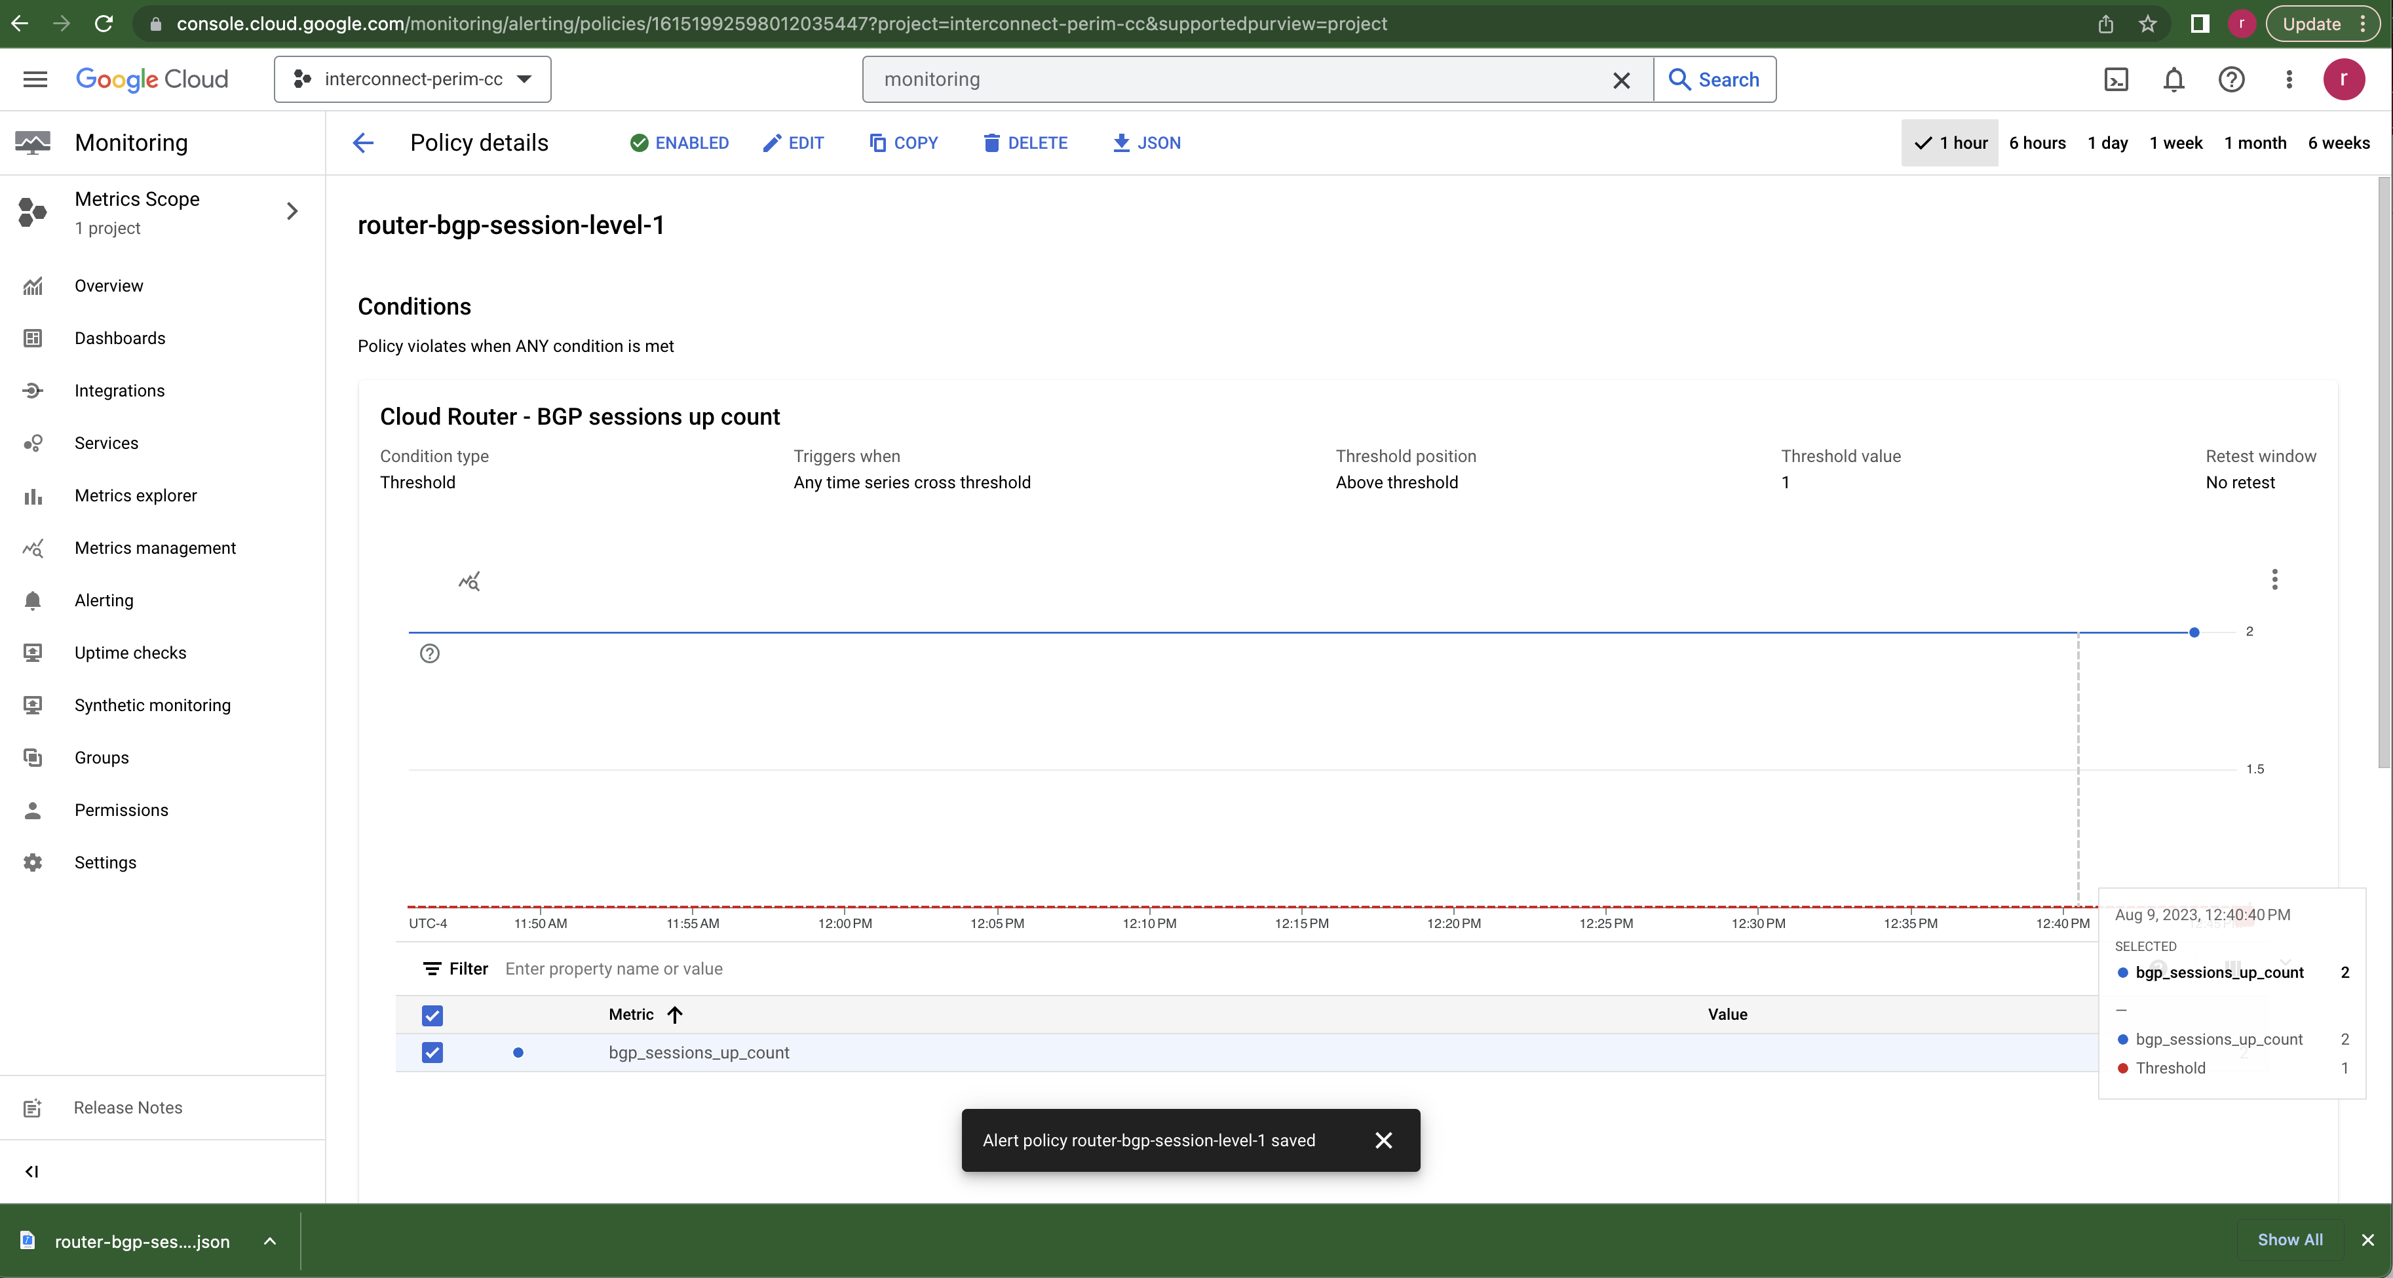2393x1278 pixels.
Task: Open Metrics explorer from the sidebar
Action: pyautogui.click(x=136, y=495)
